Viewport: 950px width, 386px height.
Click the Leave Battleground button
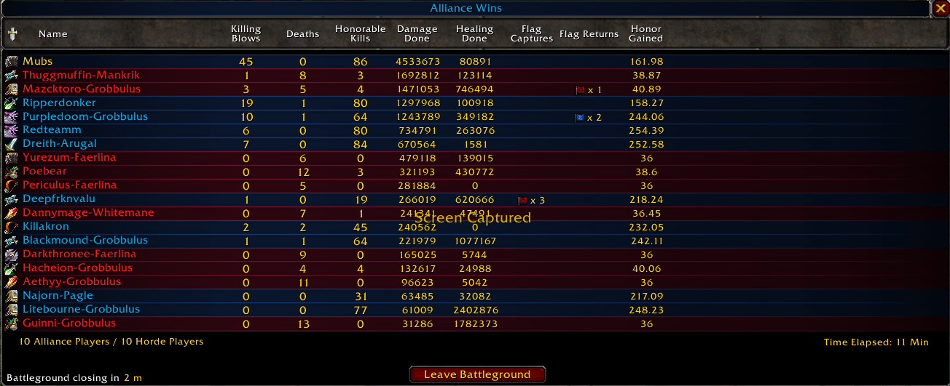pyautogui.click(x=477, y=374)
